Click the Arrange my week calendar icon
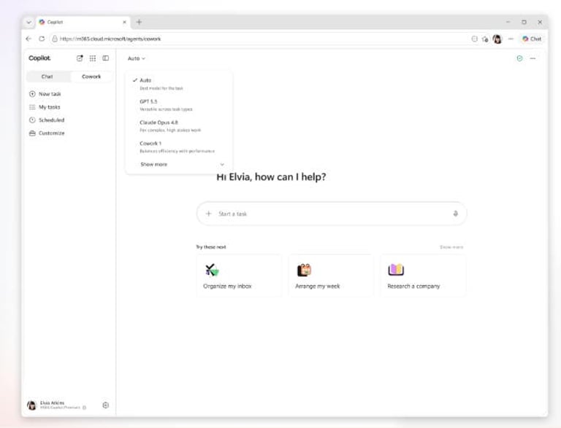 tap(304, 270)
